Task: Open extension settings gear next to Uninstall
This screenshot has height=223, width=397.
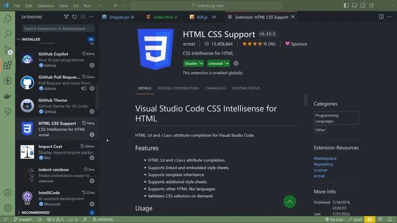Action: tap(236, 63)
